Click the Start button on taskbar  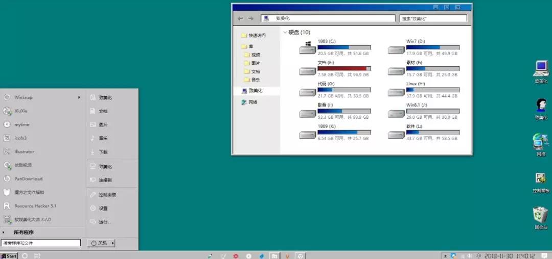[9, 255]
